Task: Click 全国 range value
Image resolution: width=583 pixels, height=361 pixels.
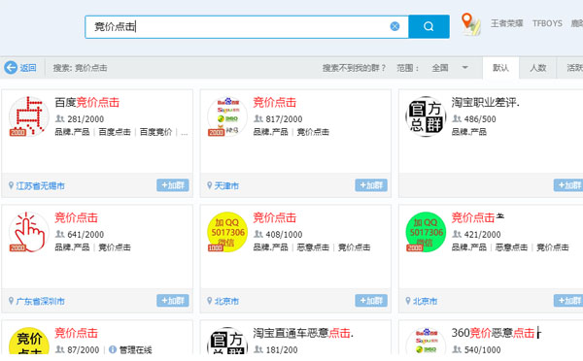Action: point(440,68)
